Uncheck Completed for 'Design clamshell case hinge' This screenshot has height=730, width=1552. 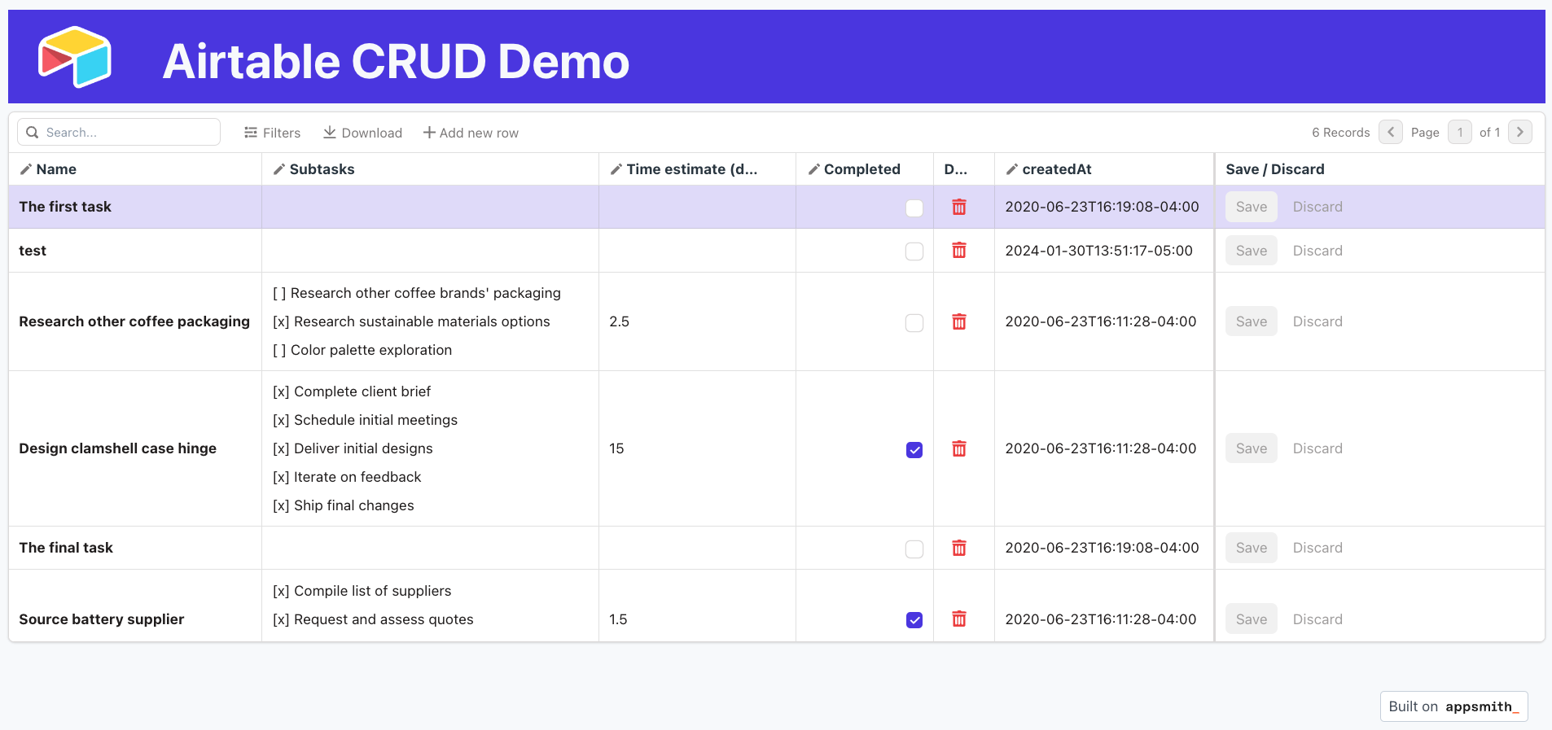914,450
